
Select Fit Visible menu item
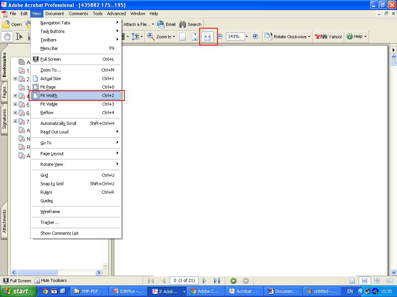tap(76, 104)
